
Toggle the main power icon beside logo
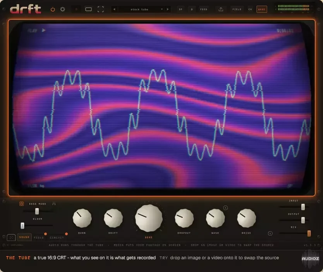(x=53, y=9)
